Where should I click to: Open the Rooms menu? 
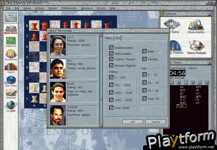tap(101, 8)
